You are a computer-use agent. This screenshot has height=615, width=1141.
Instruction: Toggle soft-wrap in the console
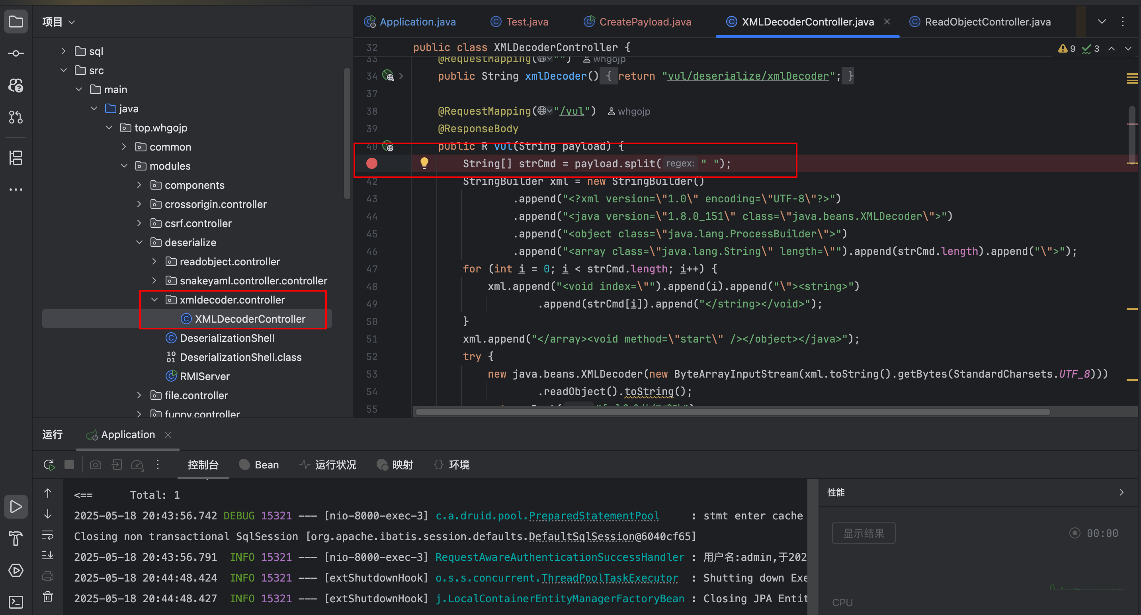48,535
